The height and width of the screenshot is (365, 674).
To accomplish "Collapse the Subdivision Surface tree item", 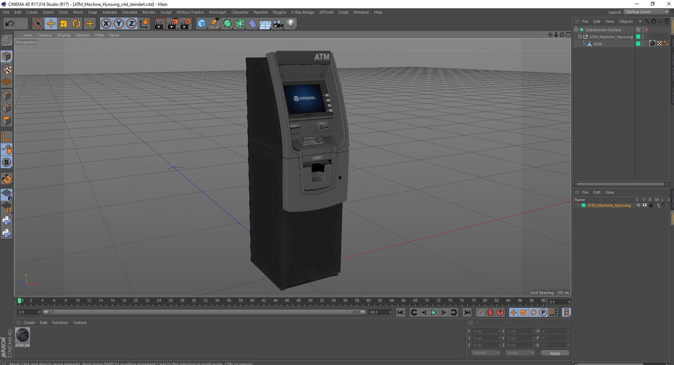I will point(576,30).
